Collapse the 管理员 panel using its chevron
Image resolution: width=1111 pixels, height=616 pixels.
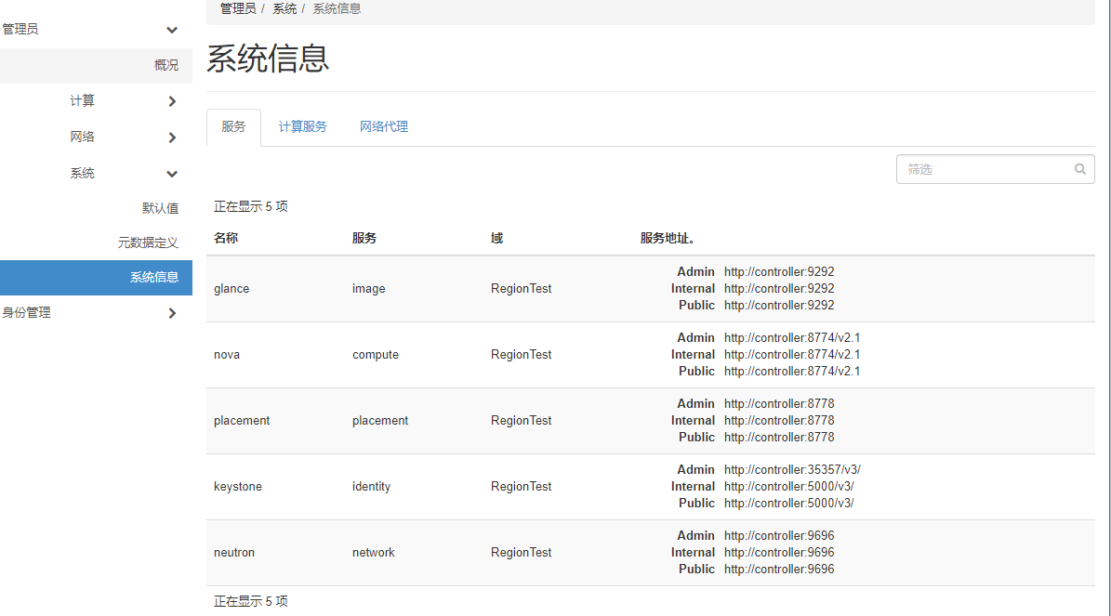click(171, 29)
